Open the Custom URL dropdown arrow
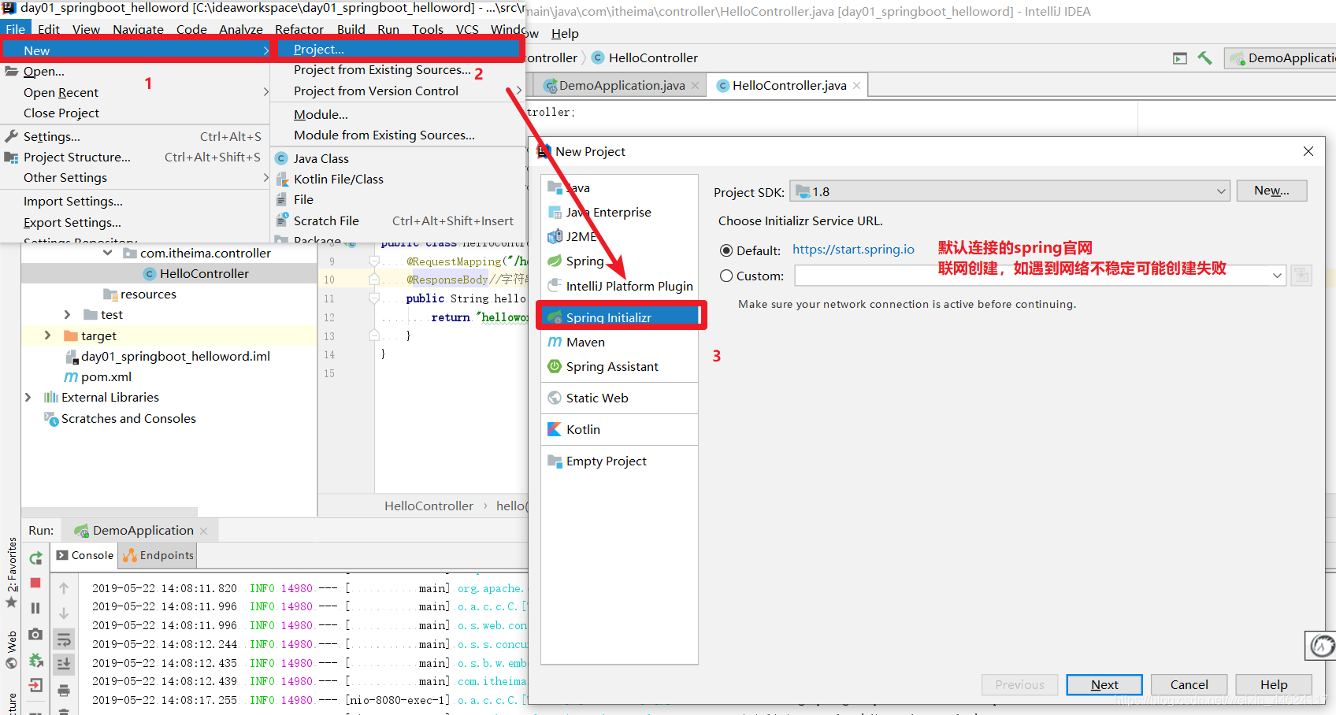 [1277, 276]
